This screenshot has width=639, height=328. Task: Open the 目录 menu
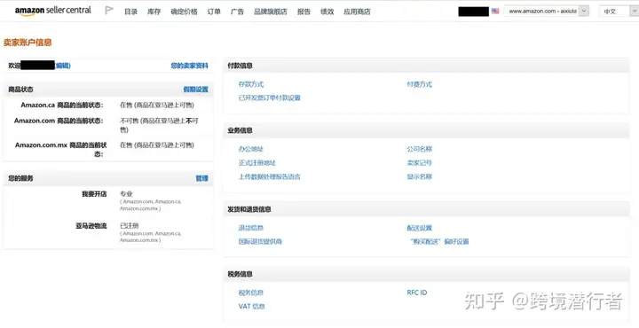[130, 12]
